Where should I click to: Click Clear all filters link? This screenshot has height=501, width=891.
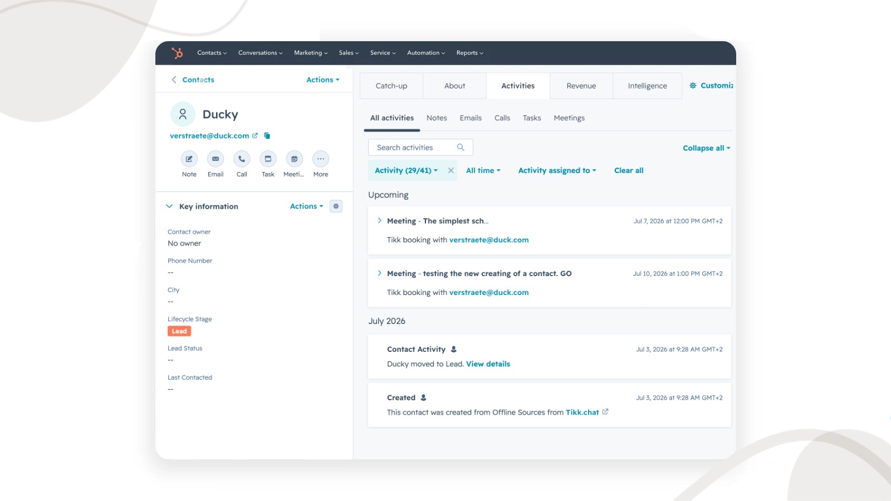(x=629, y=170)
